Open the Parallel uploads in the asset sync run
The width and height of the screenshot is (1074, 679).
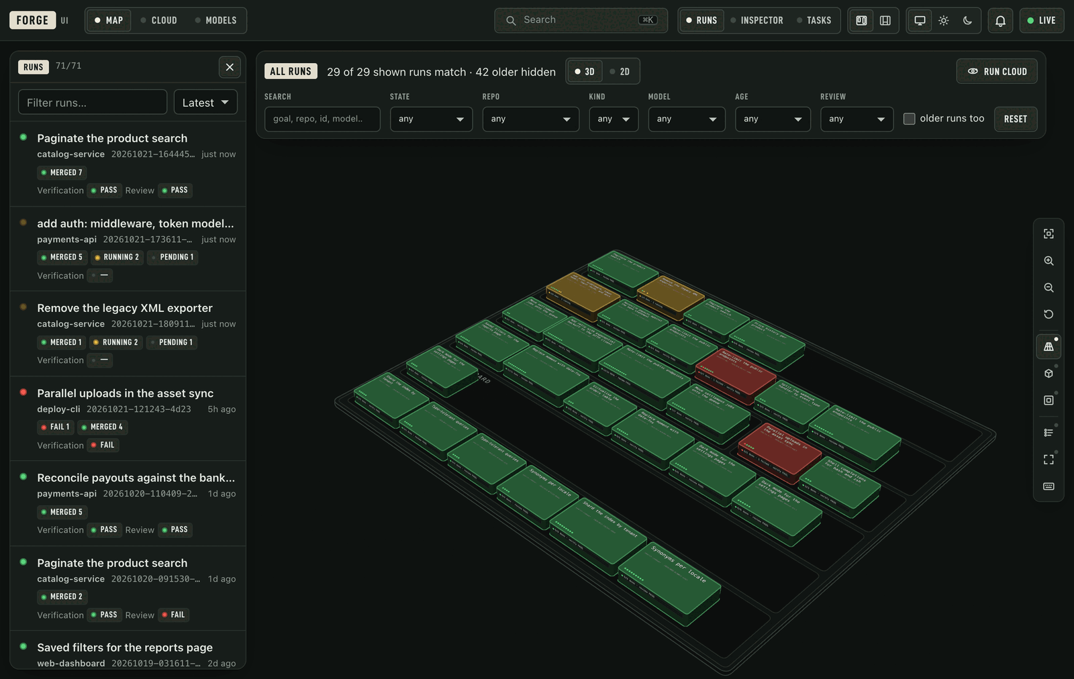[x=128, y=419]
